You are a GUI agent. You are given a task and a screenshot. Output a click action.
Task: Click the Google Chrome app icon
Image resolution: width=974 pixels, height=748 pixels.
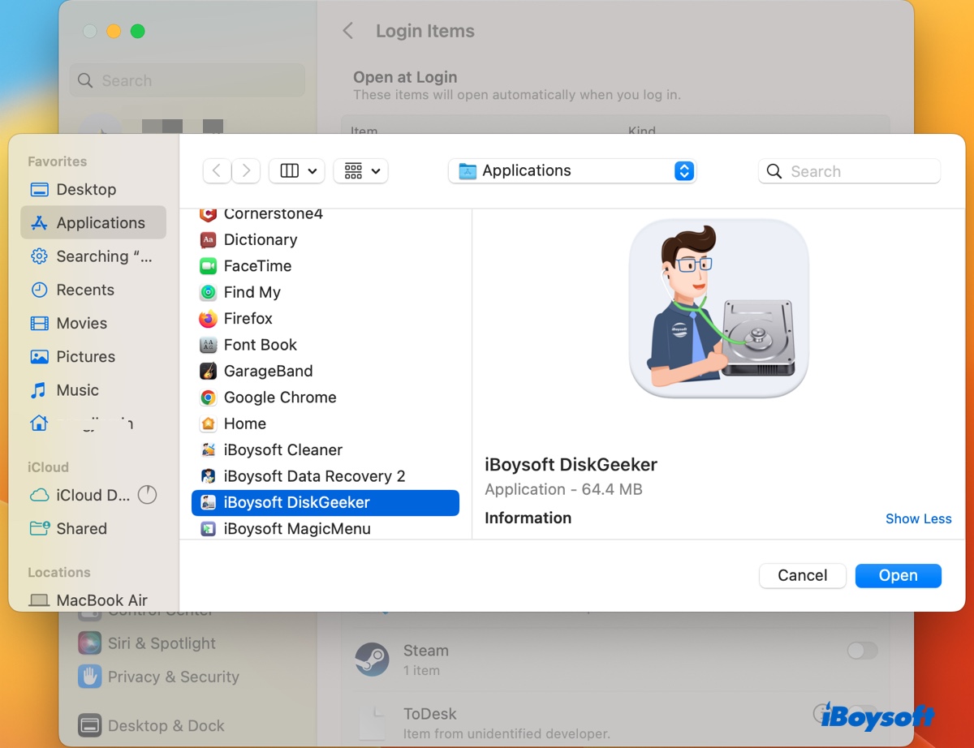pos(209,398)
